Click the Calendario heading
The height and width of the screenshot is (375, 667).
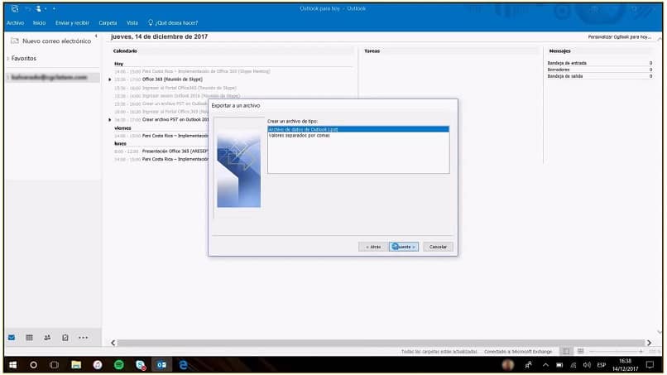(125, 51)
